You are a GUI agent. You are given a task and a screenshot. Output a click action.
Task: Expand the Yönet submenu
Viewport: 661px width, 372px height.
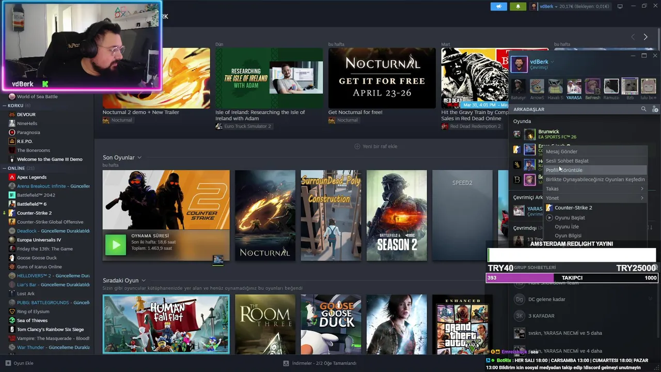(x=595, y=198)
